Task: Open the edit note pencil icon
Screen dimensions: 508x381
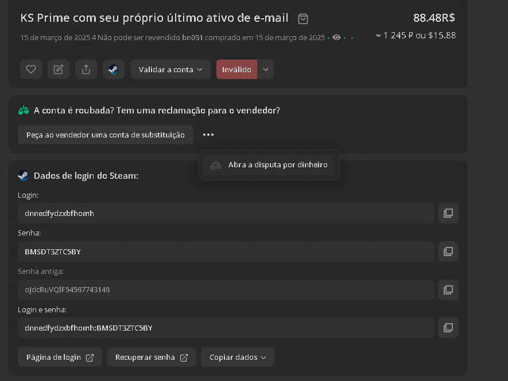Action: click(59, 69)
